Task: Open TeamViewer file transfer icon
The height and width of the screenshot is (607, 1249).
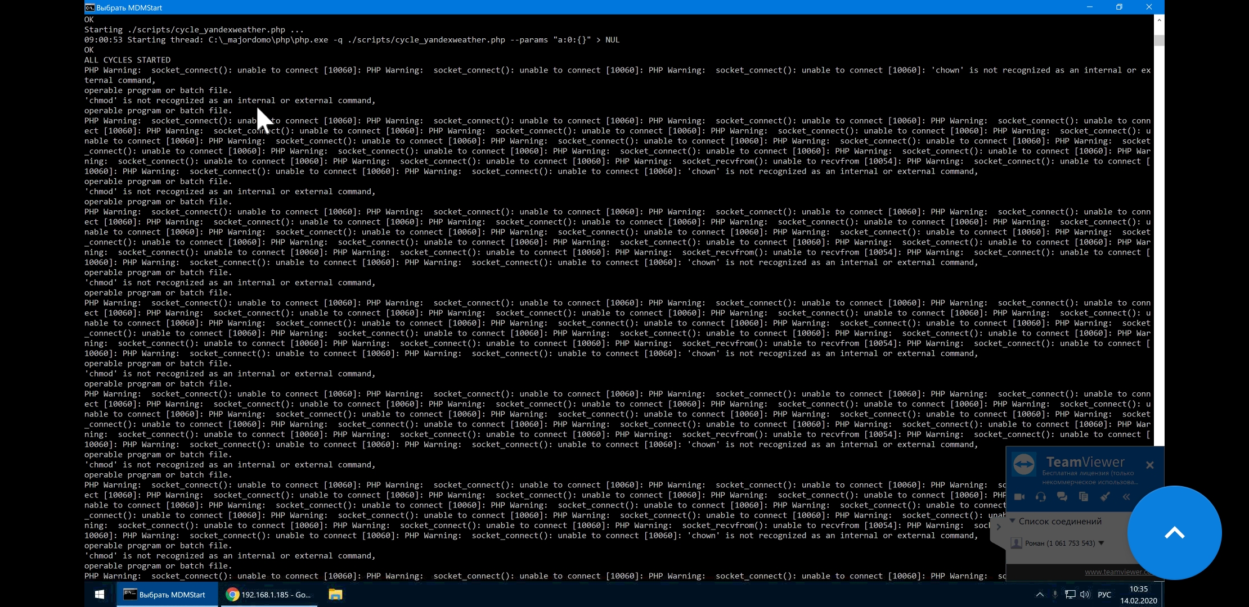Action: click(x=1083, y=497)
